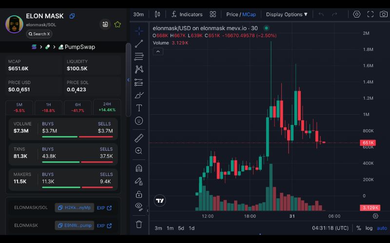Redo the chart action
This screenshot has height=243, width=390.
334,15
